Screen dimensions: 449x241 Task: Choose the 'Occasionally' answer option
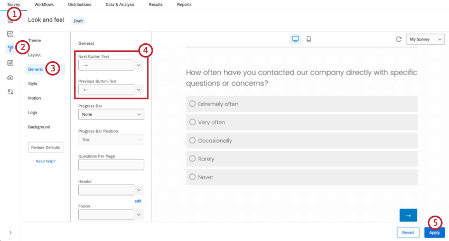(192, 141)
